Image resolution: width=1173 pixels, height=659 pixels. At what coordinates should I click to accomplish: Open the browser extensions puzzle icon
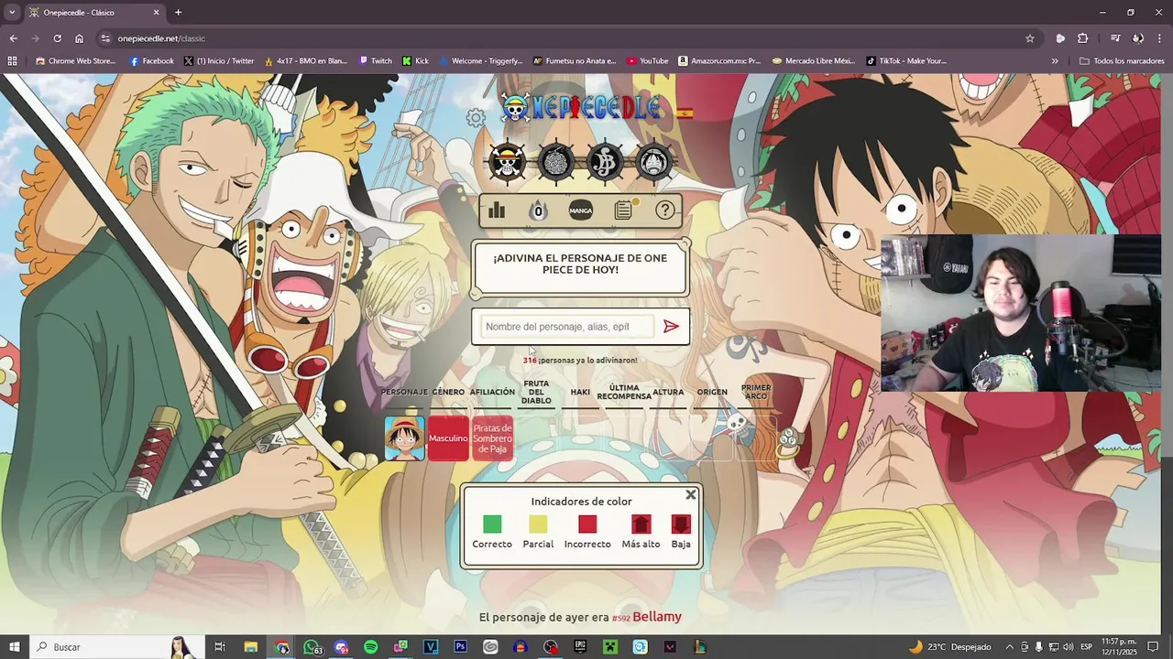(1082, 38)
